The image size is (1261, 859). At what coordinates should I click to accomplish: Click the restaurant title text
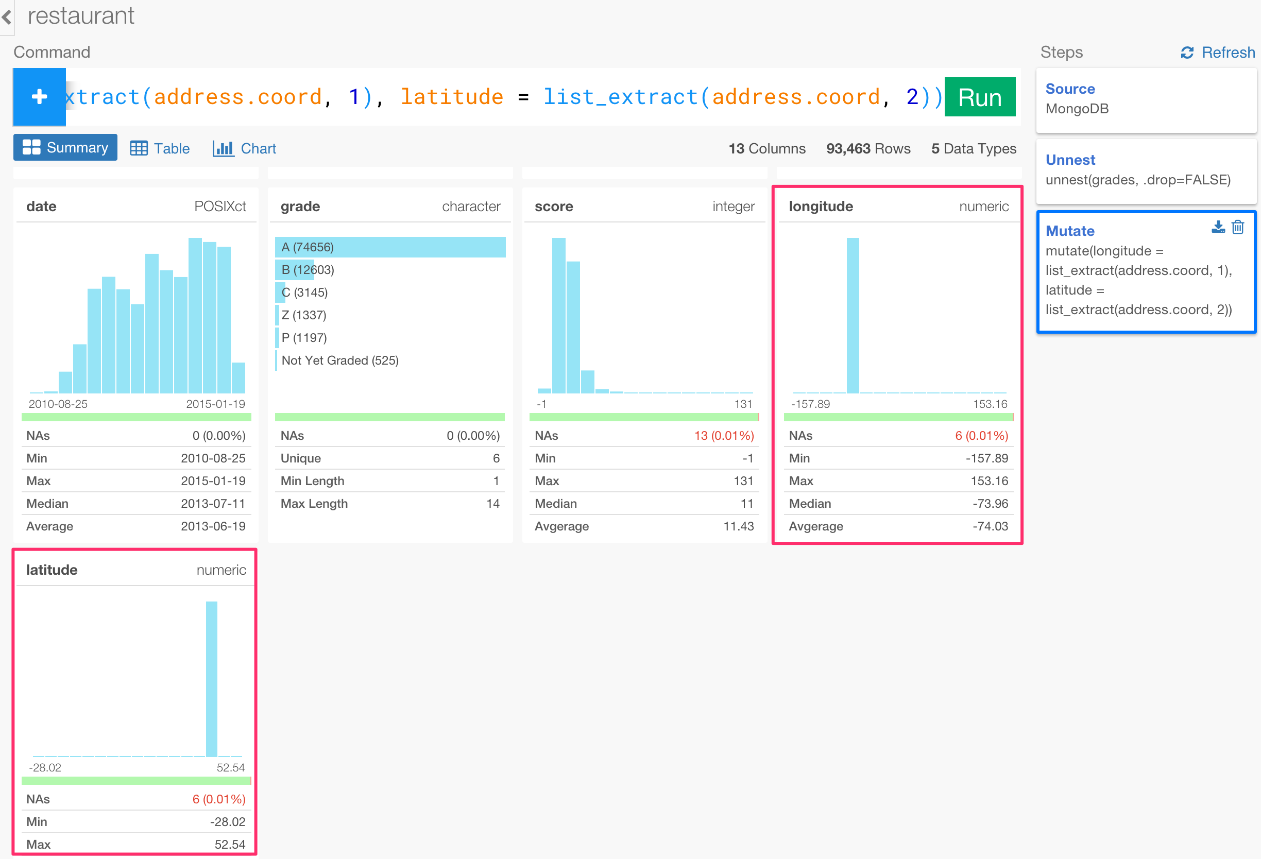click(x=81, y=16)
